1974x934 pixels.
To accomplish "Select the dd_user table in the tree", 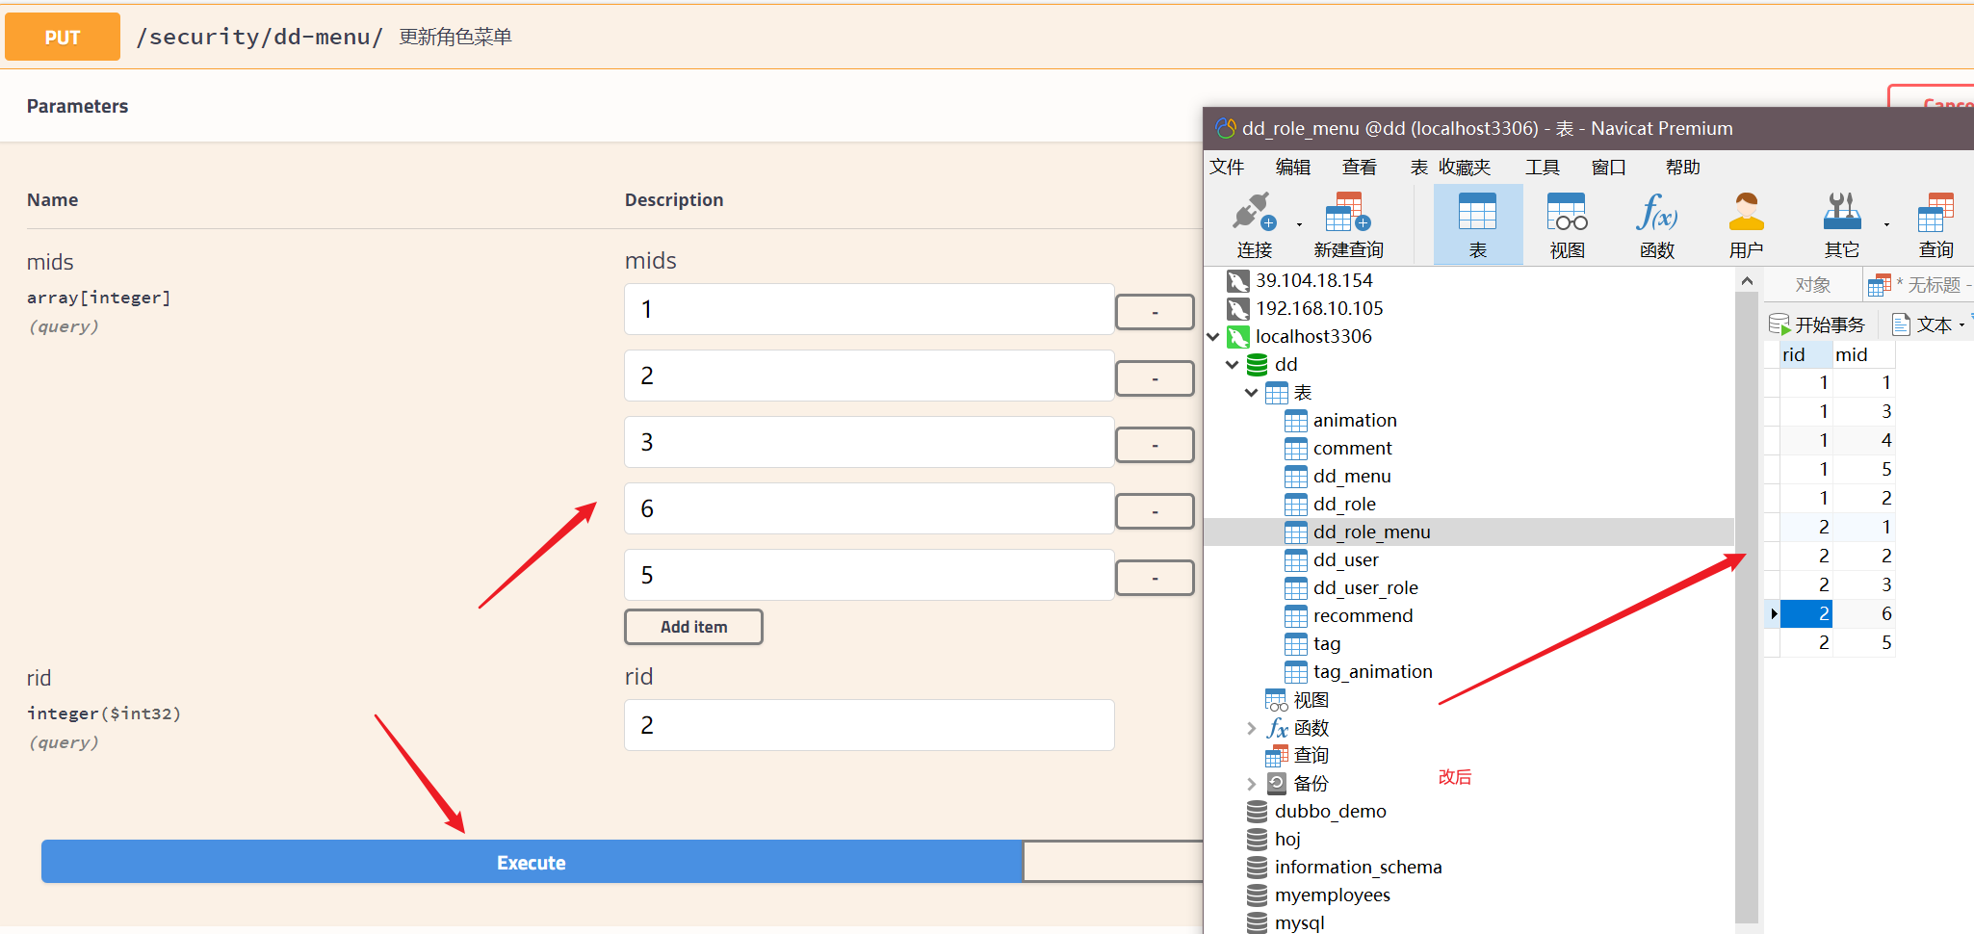I will click(1346, 559).
